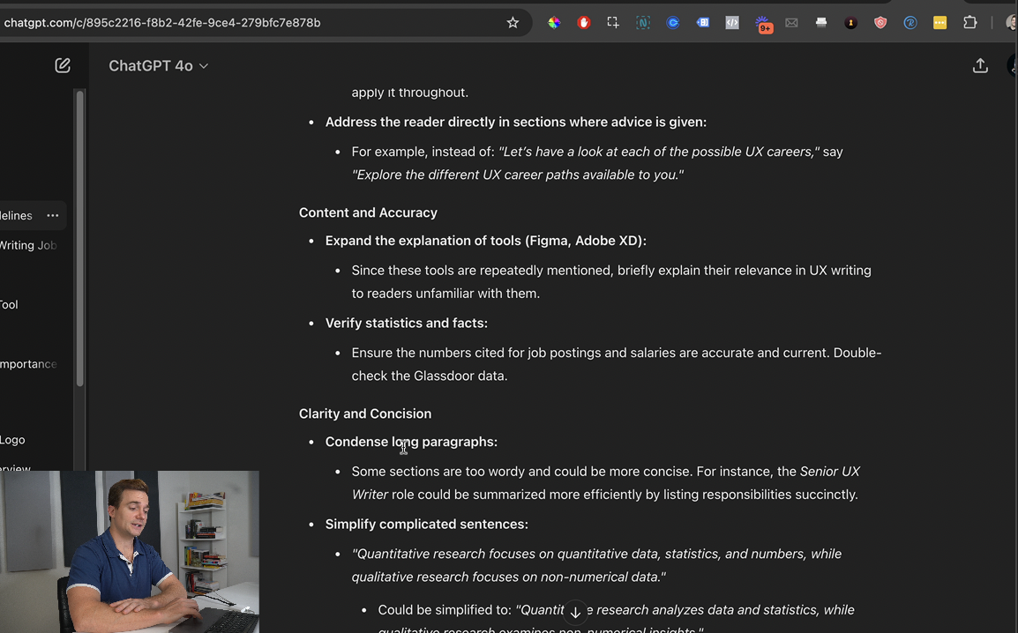The height and width of the screenshot is (633, 1018).
Task: Select the chat ending in 'Logo' in sidebar
Action: (13, 440)
